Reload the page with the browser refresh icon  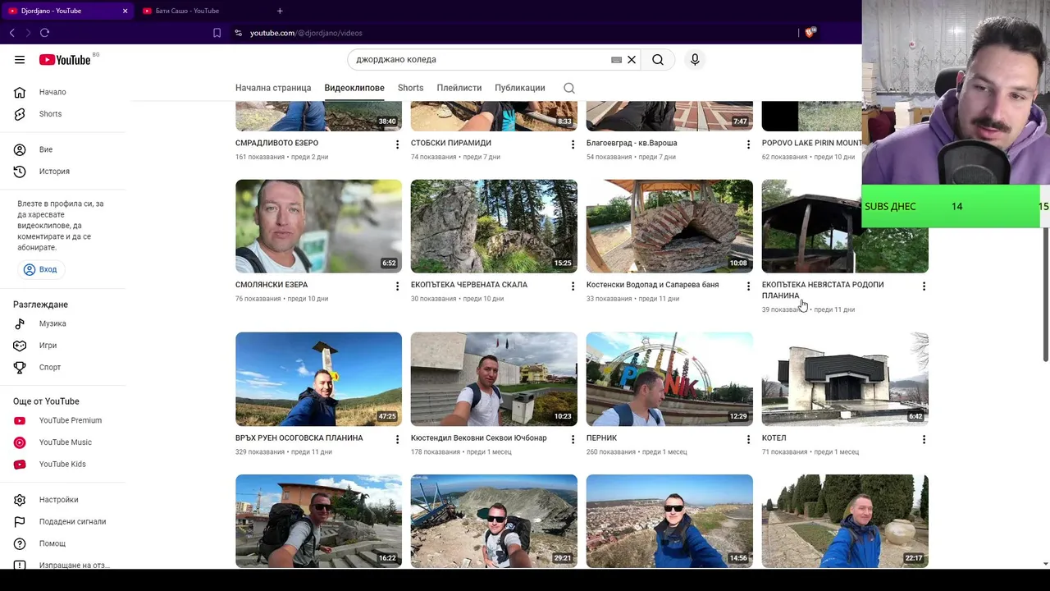point(44,33)
